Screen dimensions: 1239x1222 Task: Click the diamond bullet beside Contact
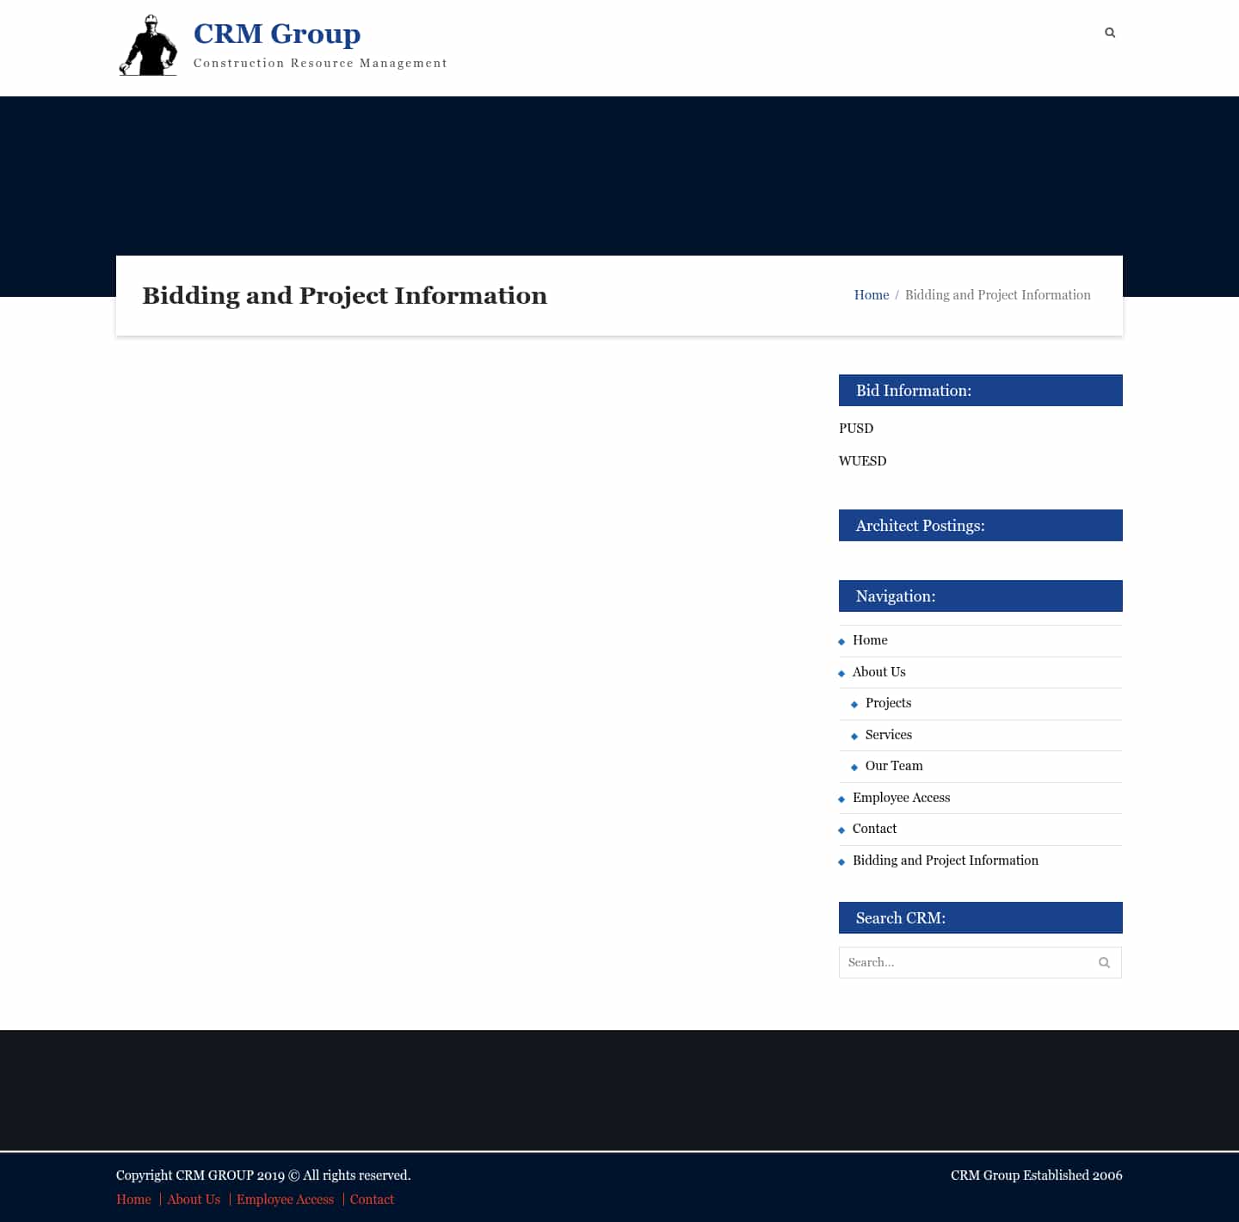[841, 830]
